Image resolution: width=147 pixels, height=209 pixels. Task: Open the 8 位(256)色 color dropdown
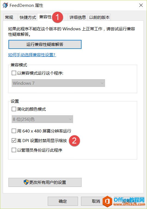[x=42, y=119]
